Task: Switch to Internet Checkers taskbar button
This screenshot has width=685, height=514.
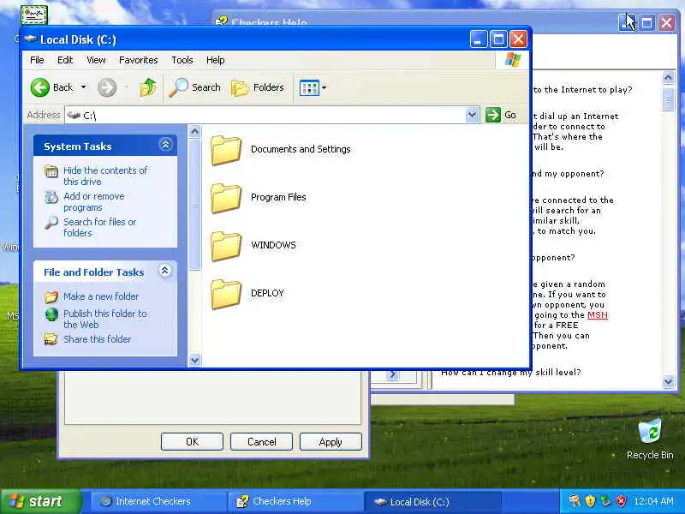Action: 158,501
